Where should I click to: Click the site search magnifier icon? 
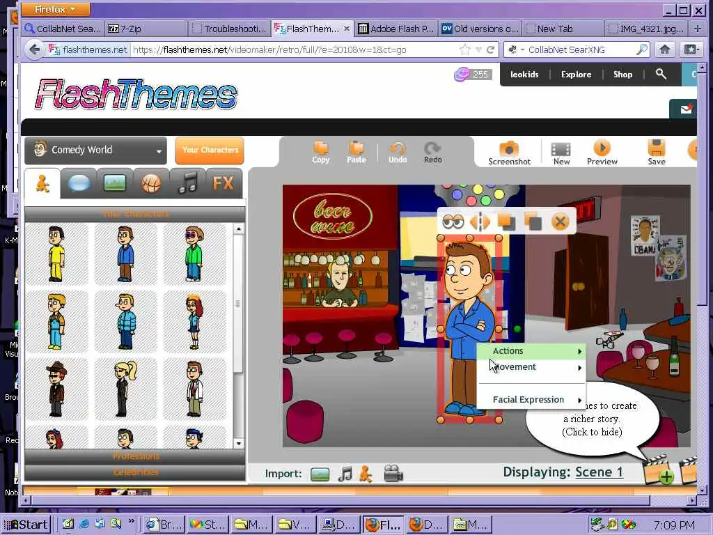point(661,74)
